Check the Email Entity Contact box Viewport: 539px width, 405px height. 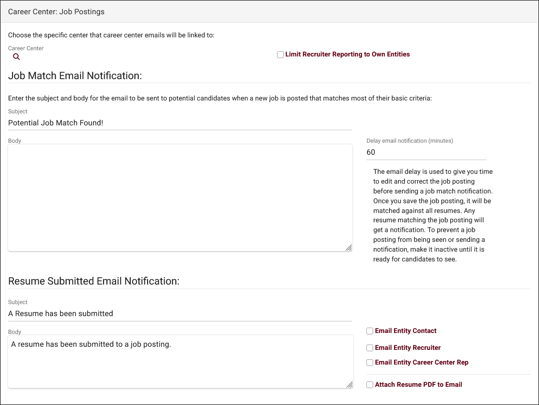(370, 331)
